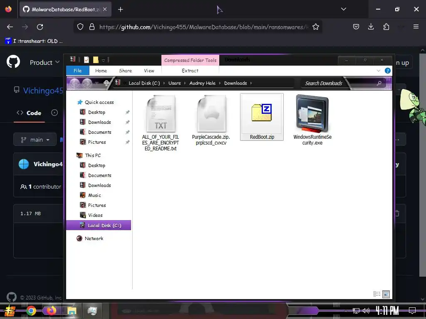Click the search magnifier icon

point(379,83)
